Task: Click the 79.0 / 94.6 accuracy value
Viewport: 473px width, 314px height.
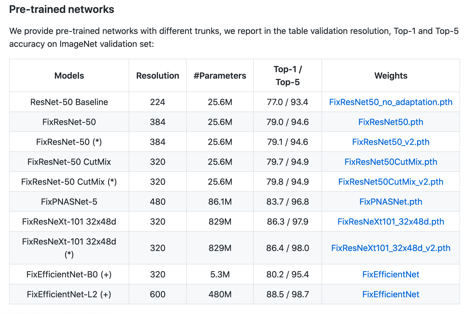Action: pos(288,122)
